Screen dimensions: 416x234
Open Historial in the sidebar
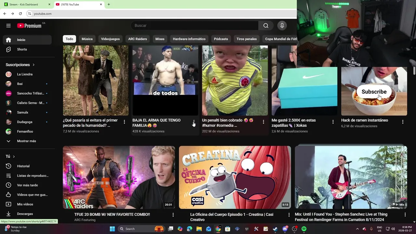pos(27,166)
